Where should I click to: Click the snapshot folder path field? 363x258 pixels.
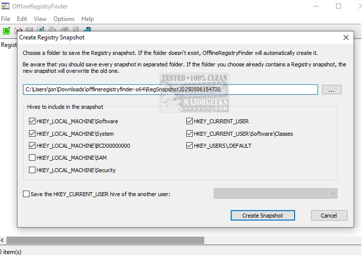[170, 89]
